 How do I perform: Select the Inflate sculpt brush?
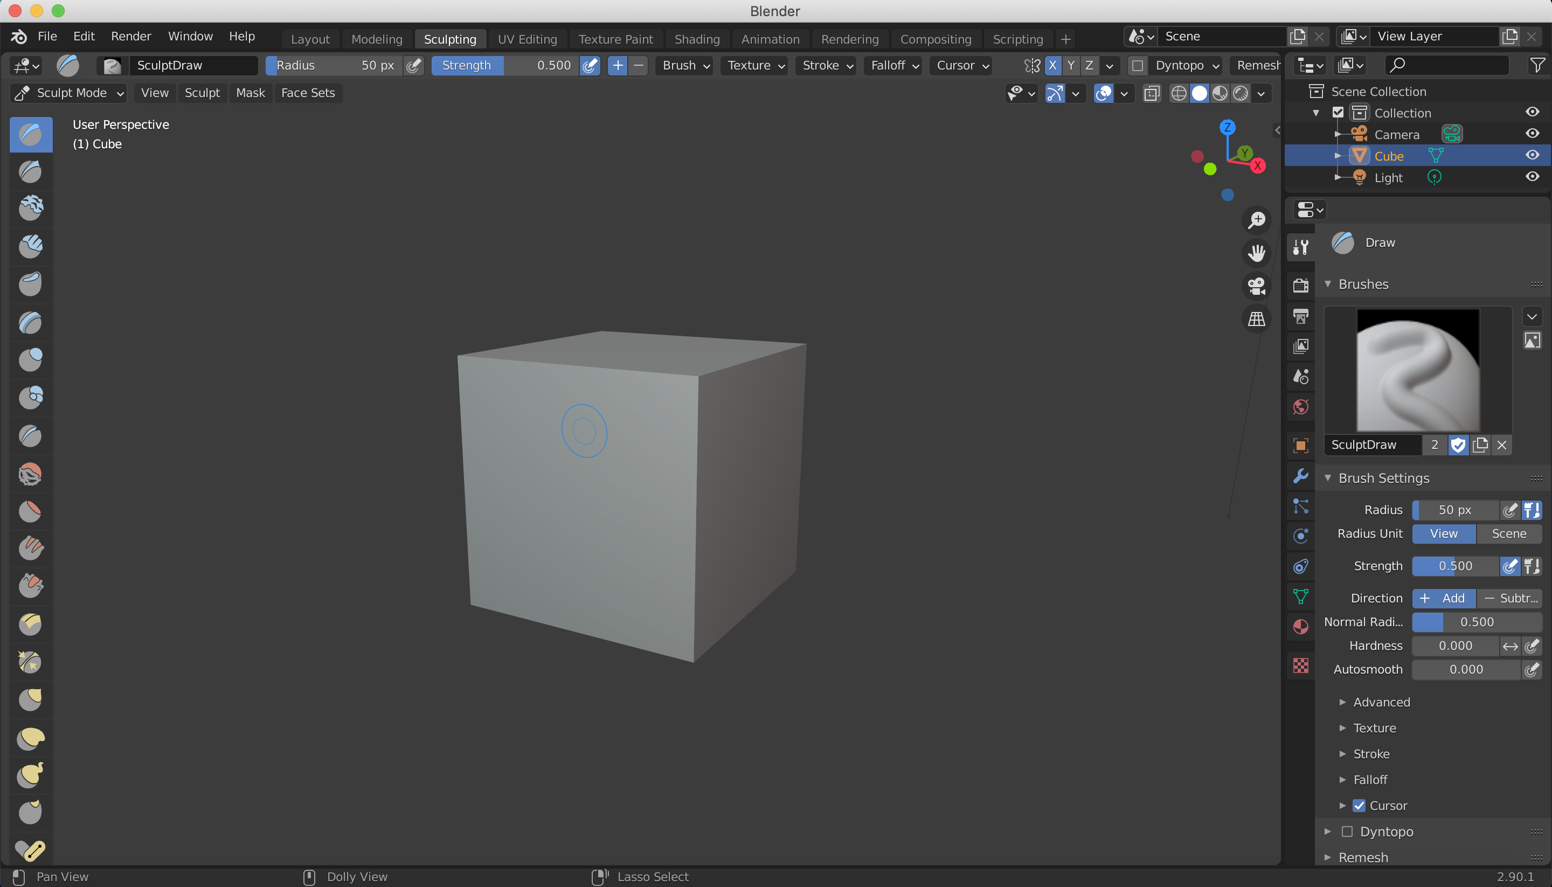(x=31, y=359)
